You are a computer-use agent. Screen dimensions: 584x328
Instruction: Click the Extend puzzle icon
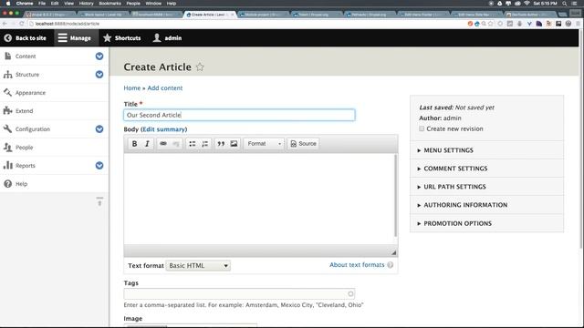[8, 111]
